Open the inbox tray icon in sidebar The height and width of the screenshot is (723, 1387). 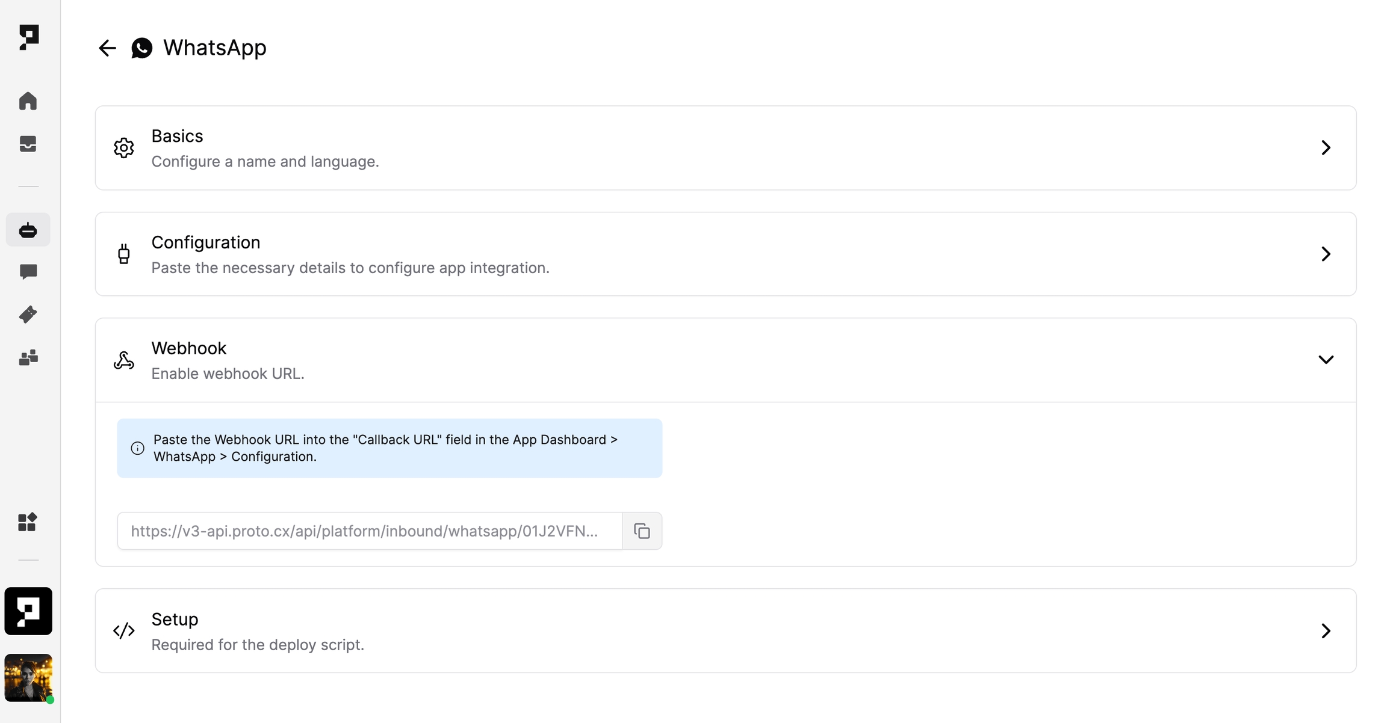tap(28, 144)
